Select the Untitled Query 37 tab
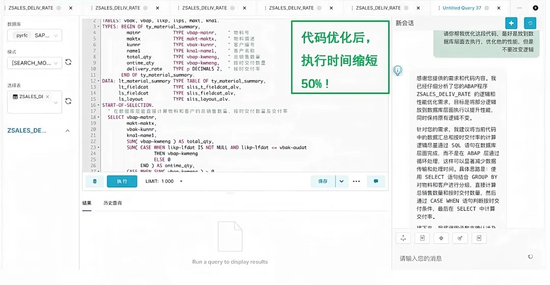 tap(461, 8)
